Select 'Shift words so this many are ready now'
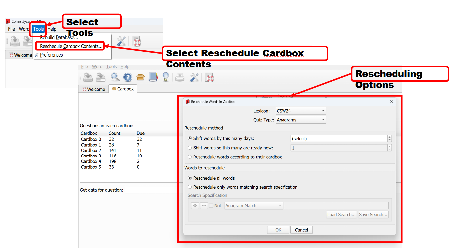 [x=190, y=148]
